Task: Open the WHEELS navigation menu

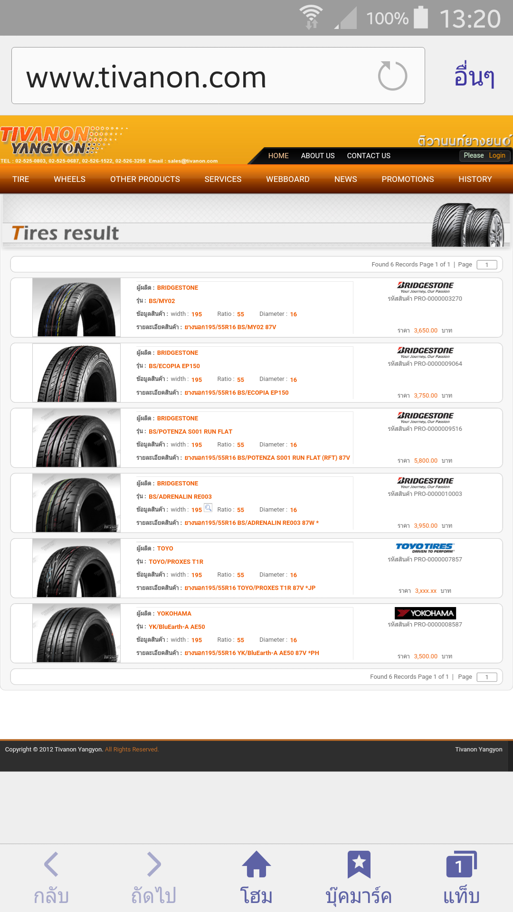Action: click(69, 179)
